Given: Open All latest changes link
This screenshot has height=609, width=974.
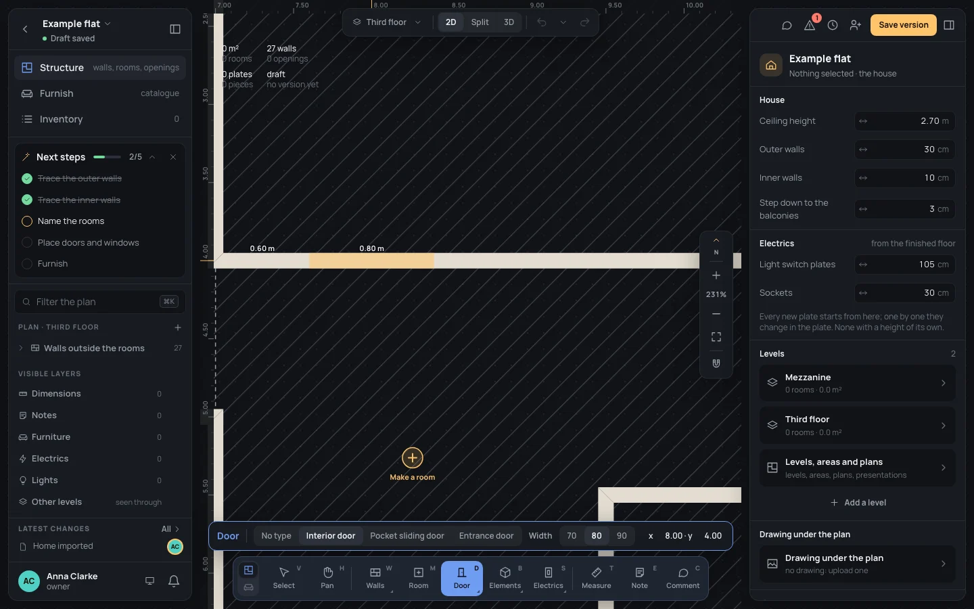Looking at the screenshot, I should pos(170,528).
